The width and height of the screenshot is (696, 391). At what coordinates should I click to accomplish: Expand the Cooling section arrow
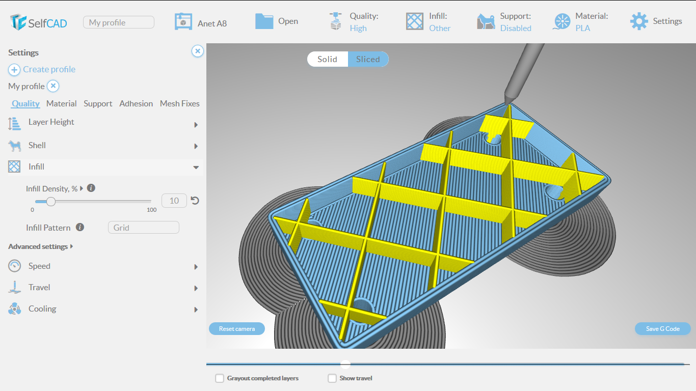[196, 310]
